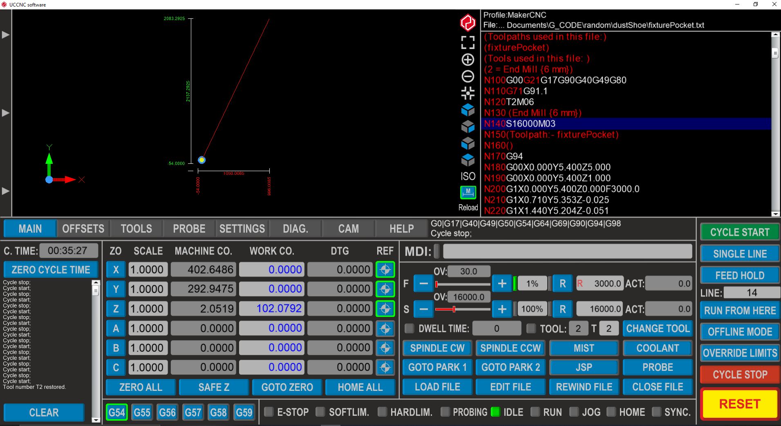This screenshot has width=781, height=426.
Task: Expand the top left side panel arrow
Action: (x=6, y=35)
